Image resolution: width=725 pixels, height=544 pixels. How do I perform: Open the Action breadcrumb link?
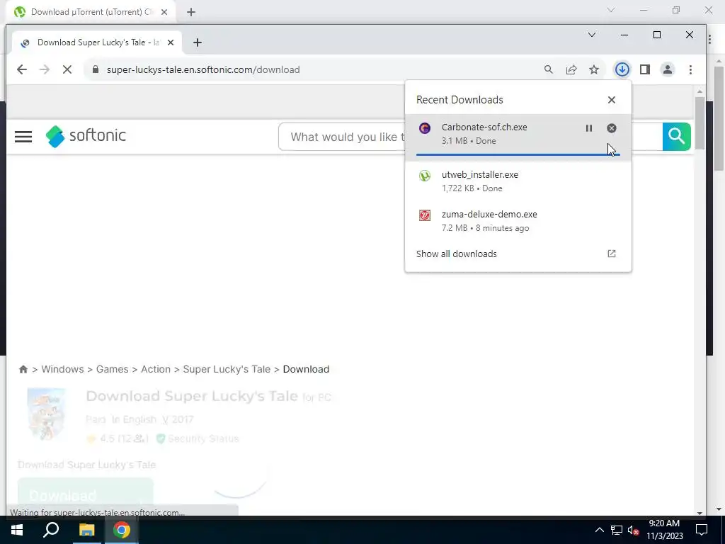[155, 369]
